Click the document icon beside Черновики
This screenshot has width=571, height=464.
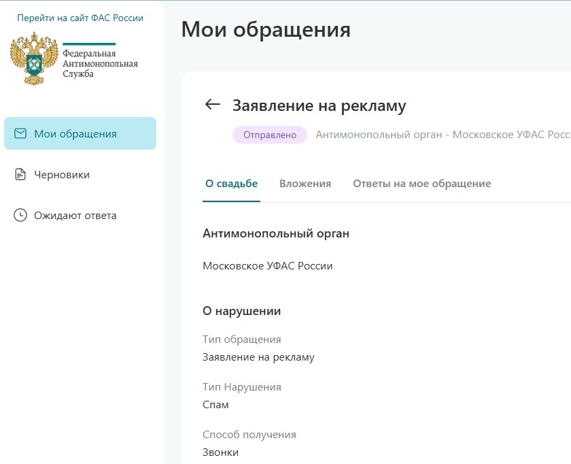(20, 174)
